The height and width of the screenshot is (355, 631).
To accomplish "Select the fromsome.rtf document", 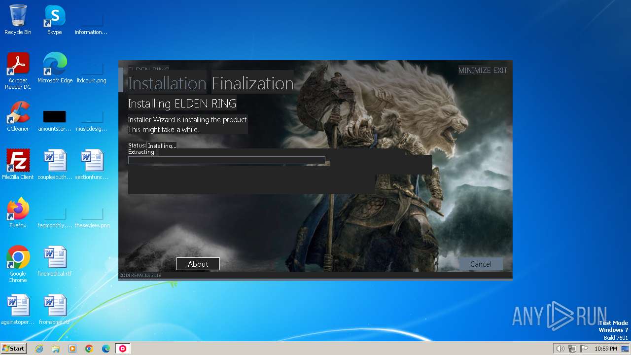I will coord(55,309).
